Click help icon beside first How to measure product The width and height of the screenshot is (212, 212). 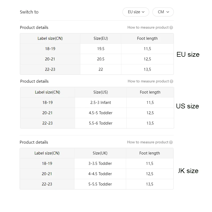tap(171, 28)
